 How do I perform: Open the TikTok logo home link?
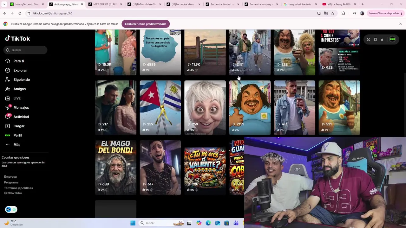[x=17, y=38]
